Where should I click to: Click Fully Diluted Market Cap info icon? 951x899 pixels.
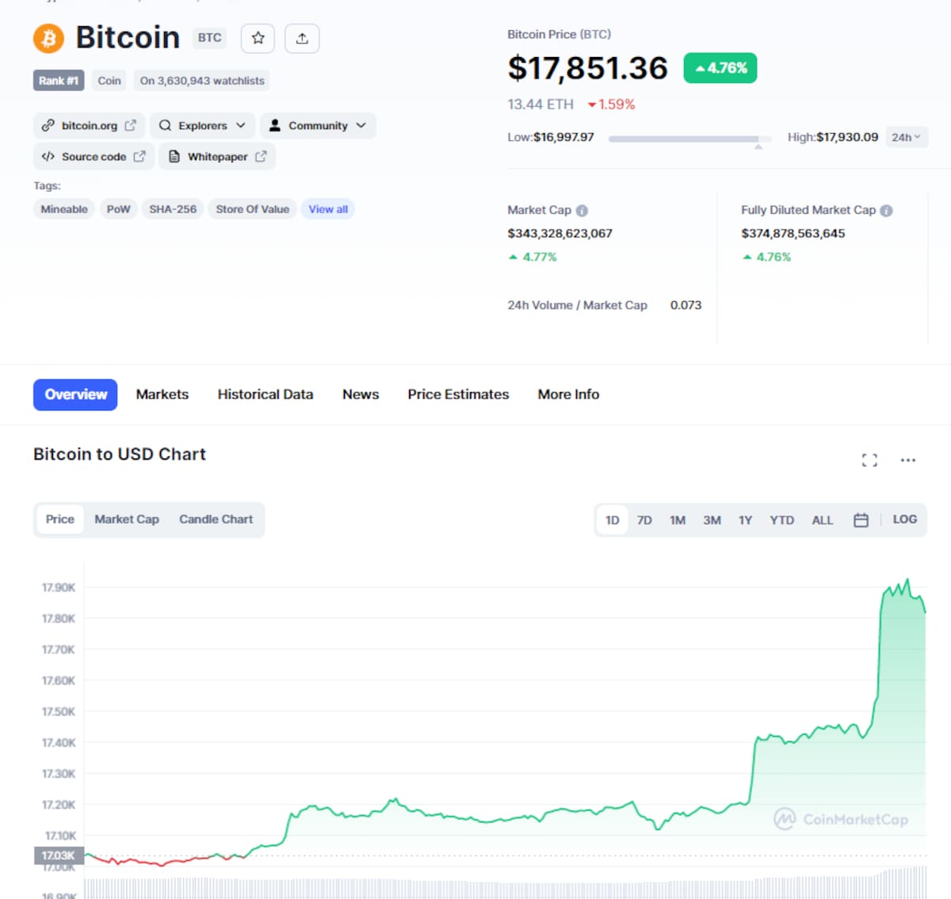(886, 211)
